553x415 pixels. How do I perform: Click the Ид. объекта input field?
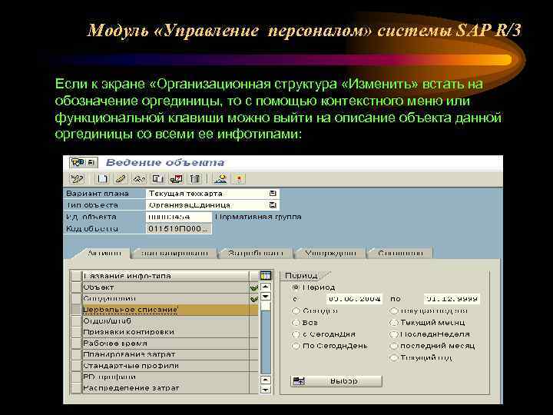click(178, 217)
